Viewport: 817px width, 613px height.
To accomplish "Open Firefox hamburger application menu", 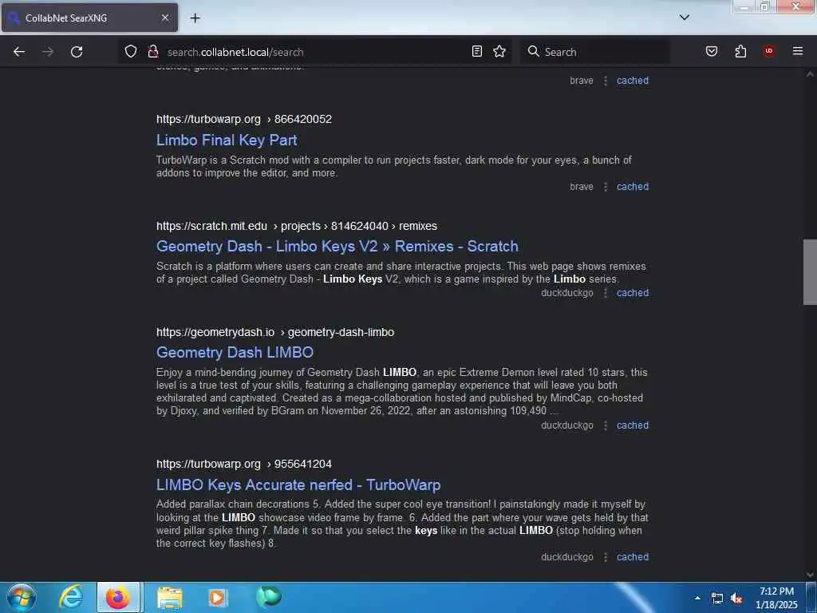I will pos(798,52).
